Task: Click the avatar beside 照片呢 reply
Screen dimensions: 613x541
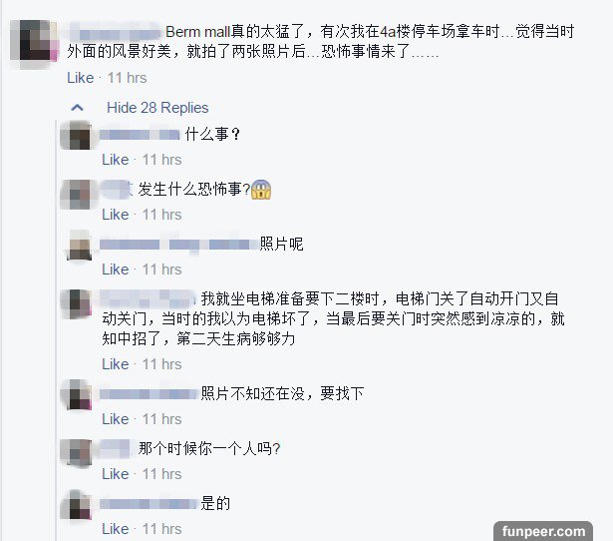Action: [x=80, y=246]
